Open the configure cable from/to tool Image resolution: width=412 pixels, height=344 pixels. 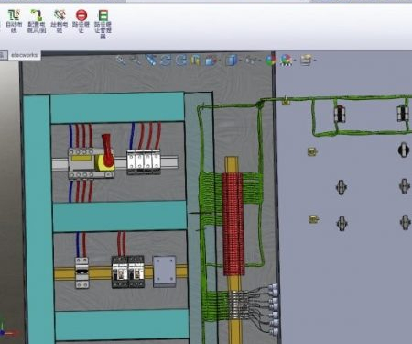click(x=37, y=21)
